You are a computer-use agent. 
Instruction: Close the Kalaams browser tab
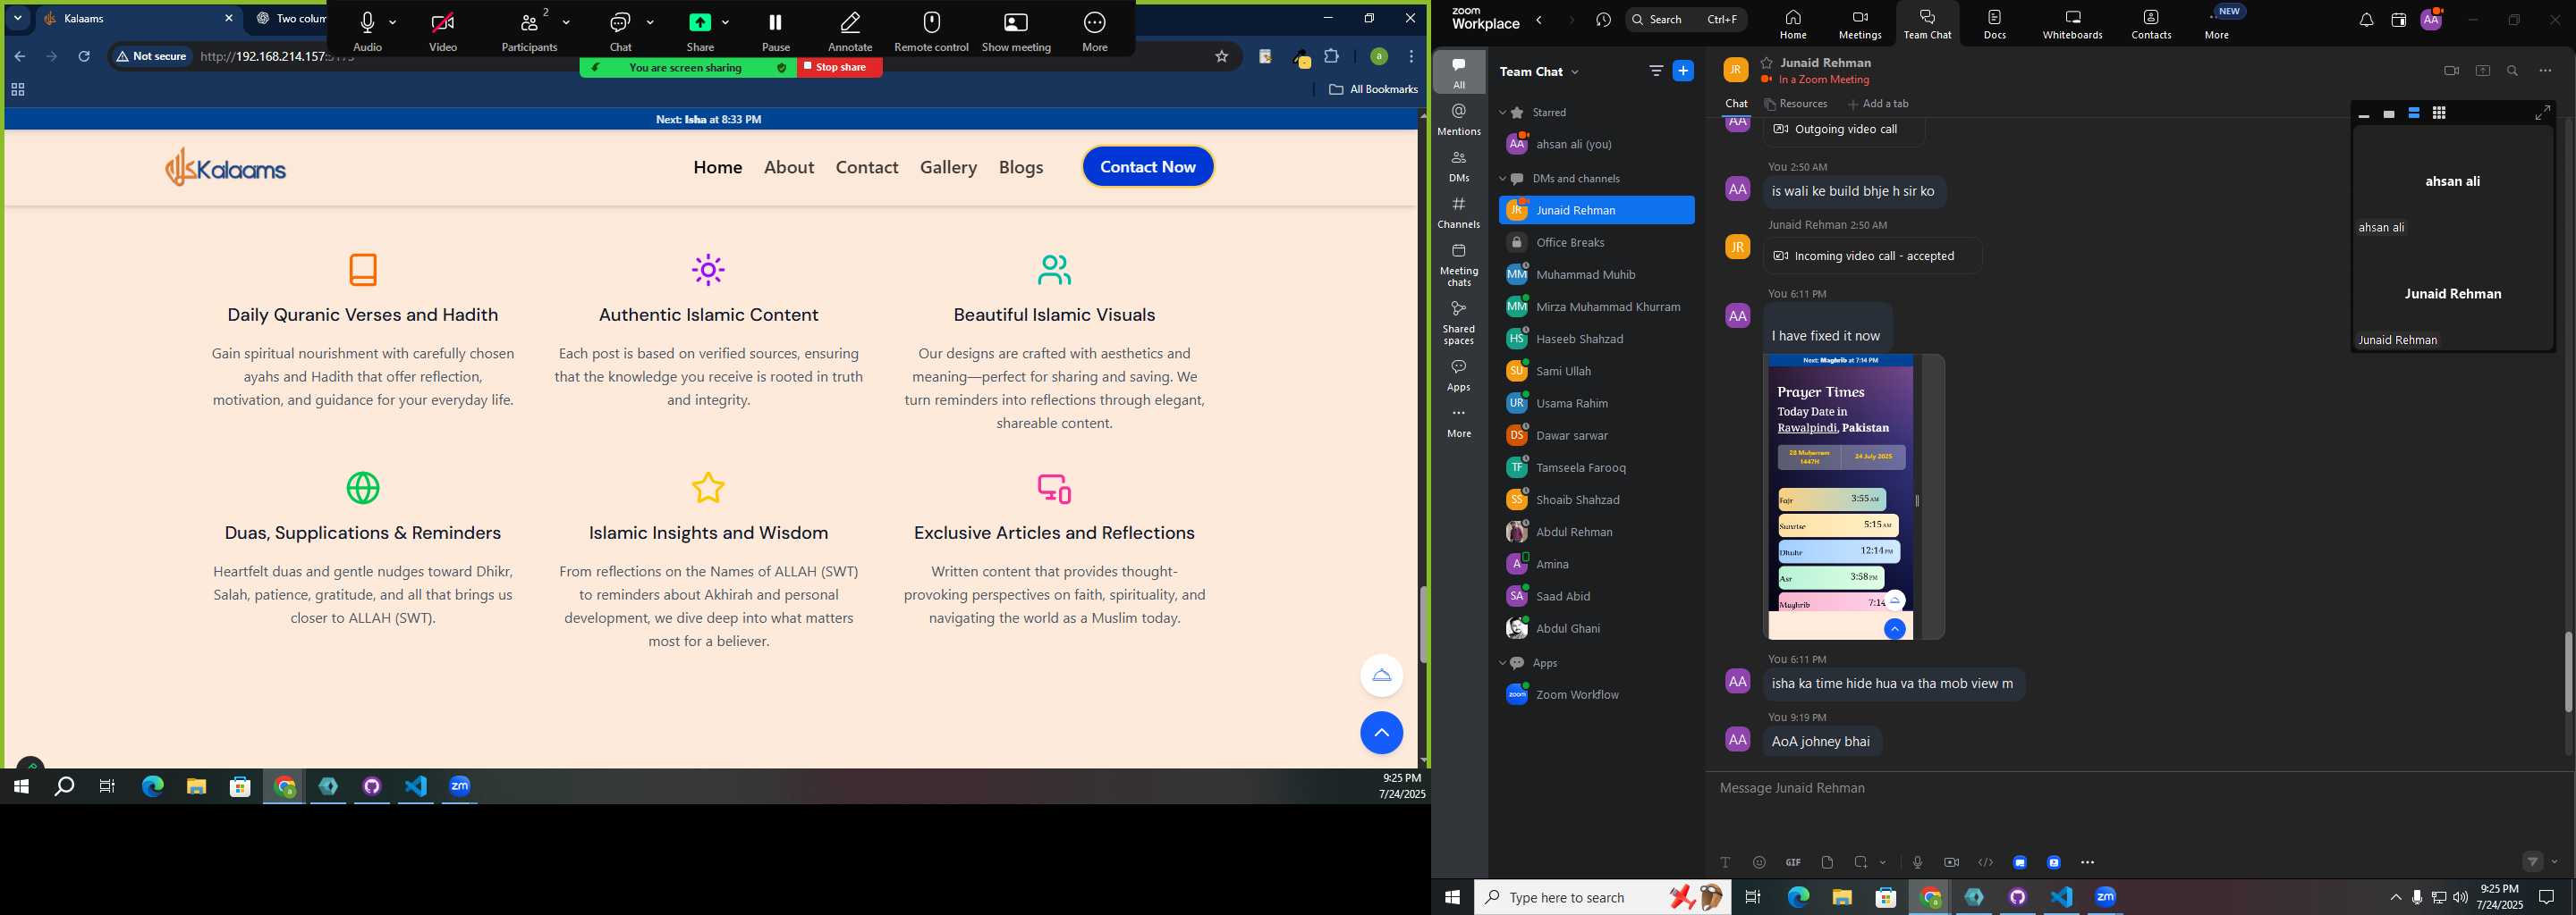(x=229, y=19)
